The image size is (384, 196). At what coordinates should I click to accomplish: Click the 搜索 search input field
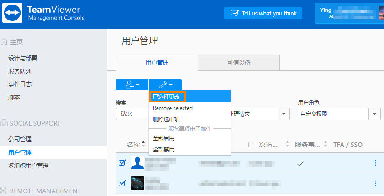pyautogui.click(x=132, y=113)
